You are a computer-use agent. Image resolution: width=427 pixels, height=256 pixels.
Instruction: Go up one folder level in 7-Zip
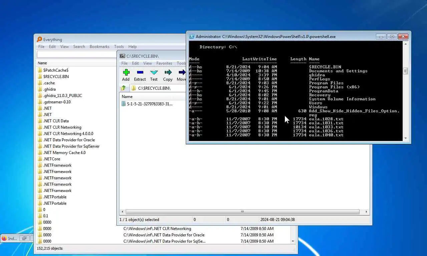click(123, 88)
